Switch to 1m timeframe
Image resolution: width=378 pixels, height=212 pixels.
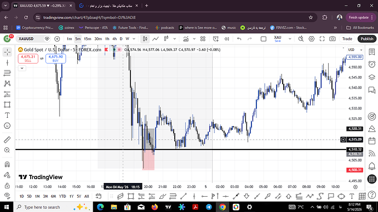click(69, 39)
